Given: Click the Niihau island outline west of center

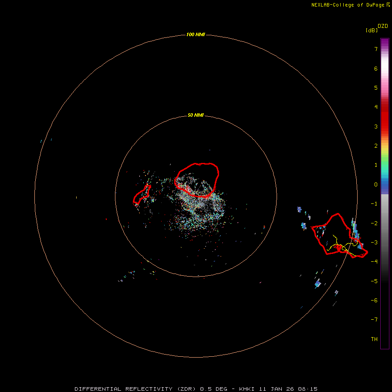Looking at the screenshot, I should [142, 196].
